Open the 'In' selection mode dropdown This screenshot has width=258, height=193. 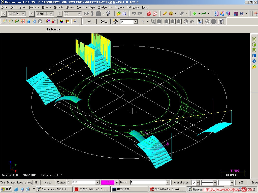click(x=135, y=22)
